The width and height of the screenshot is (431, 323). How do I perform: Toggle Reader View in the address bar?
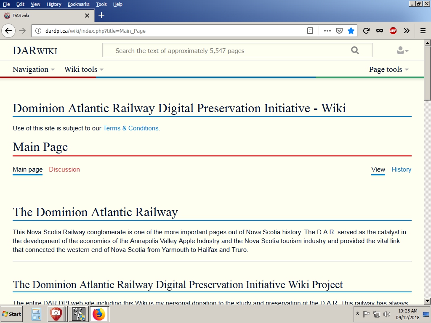tap(310, 31)
